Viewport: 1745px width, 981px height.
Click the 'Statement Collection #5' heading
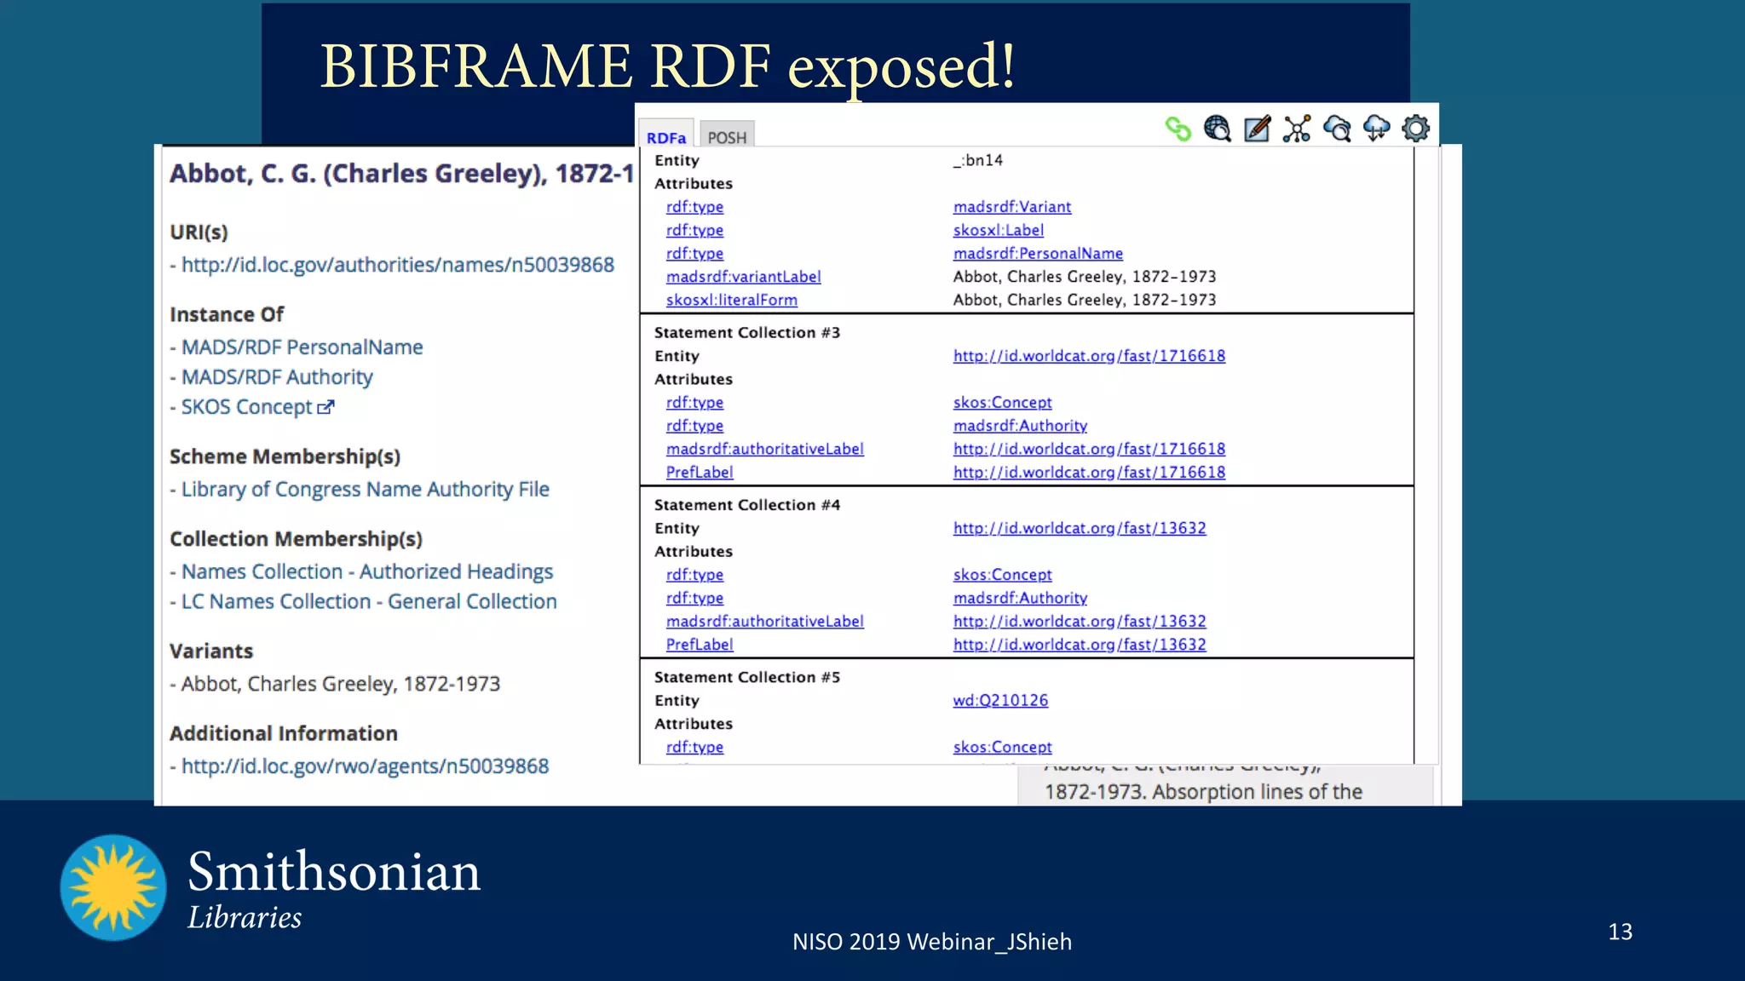tap(747, 677)
